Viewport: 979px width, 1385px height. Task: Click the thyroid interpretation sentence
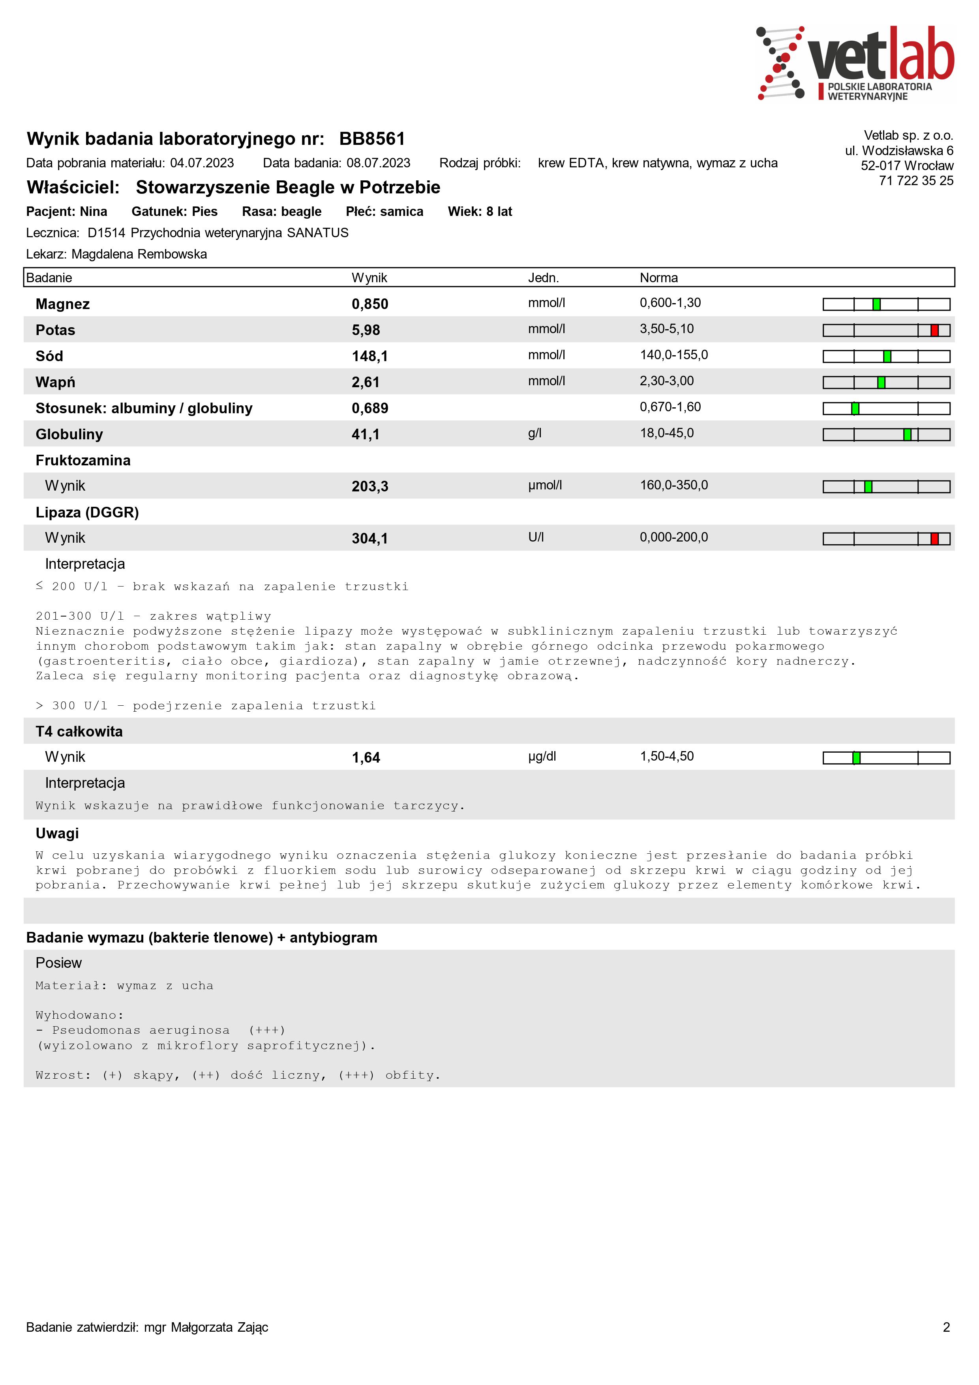pos(250,806)
